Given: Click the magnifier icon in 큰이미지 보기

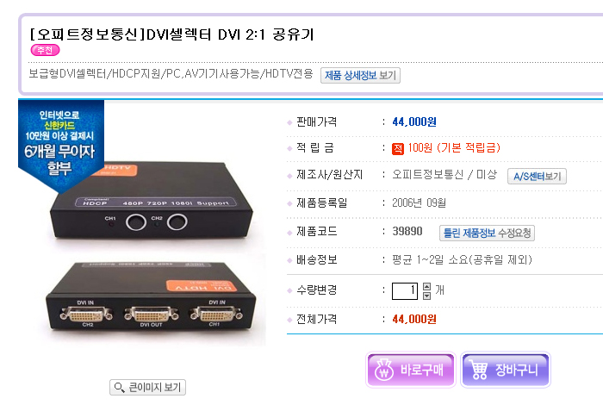Looking at the screenshot, I should [120, 387].
